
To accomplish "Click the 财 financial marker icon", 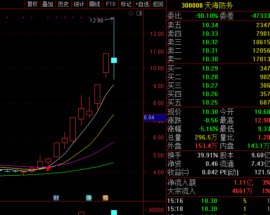I will [x=56, y=198].
